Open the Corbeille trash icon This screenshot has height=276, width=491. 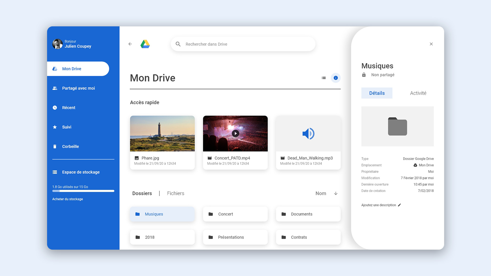[55, 146]
